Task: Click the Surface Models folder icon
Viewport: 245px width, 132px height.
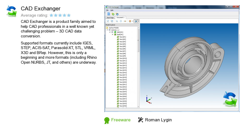Action: tap(107, 28)
